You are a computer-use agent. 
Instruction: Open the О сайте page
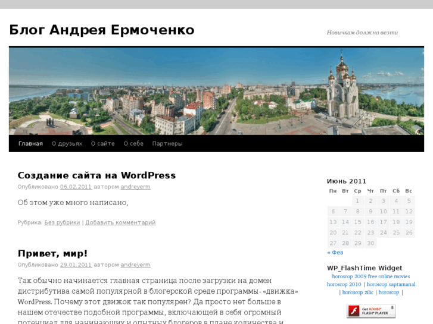click(103, 143)
